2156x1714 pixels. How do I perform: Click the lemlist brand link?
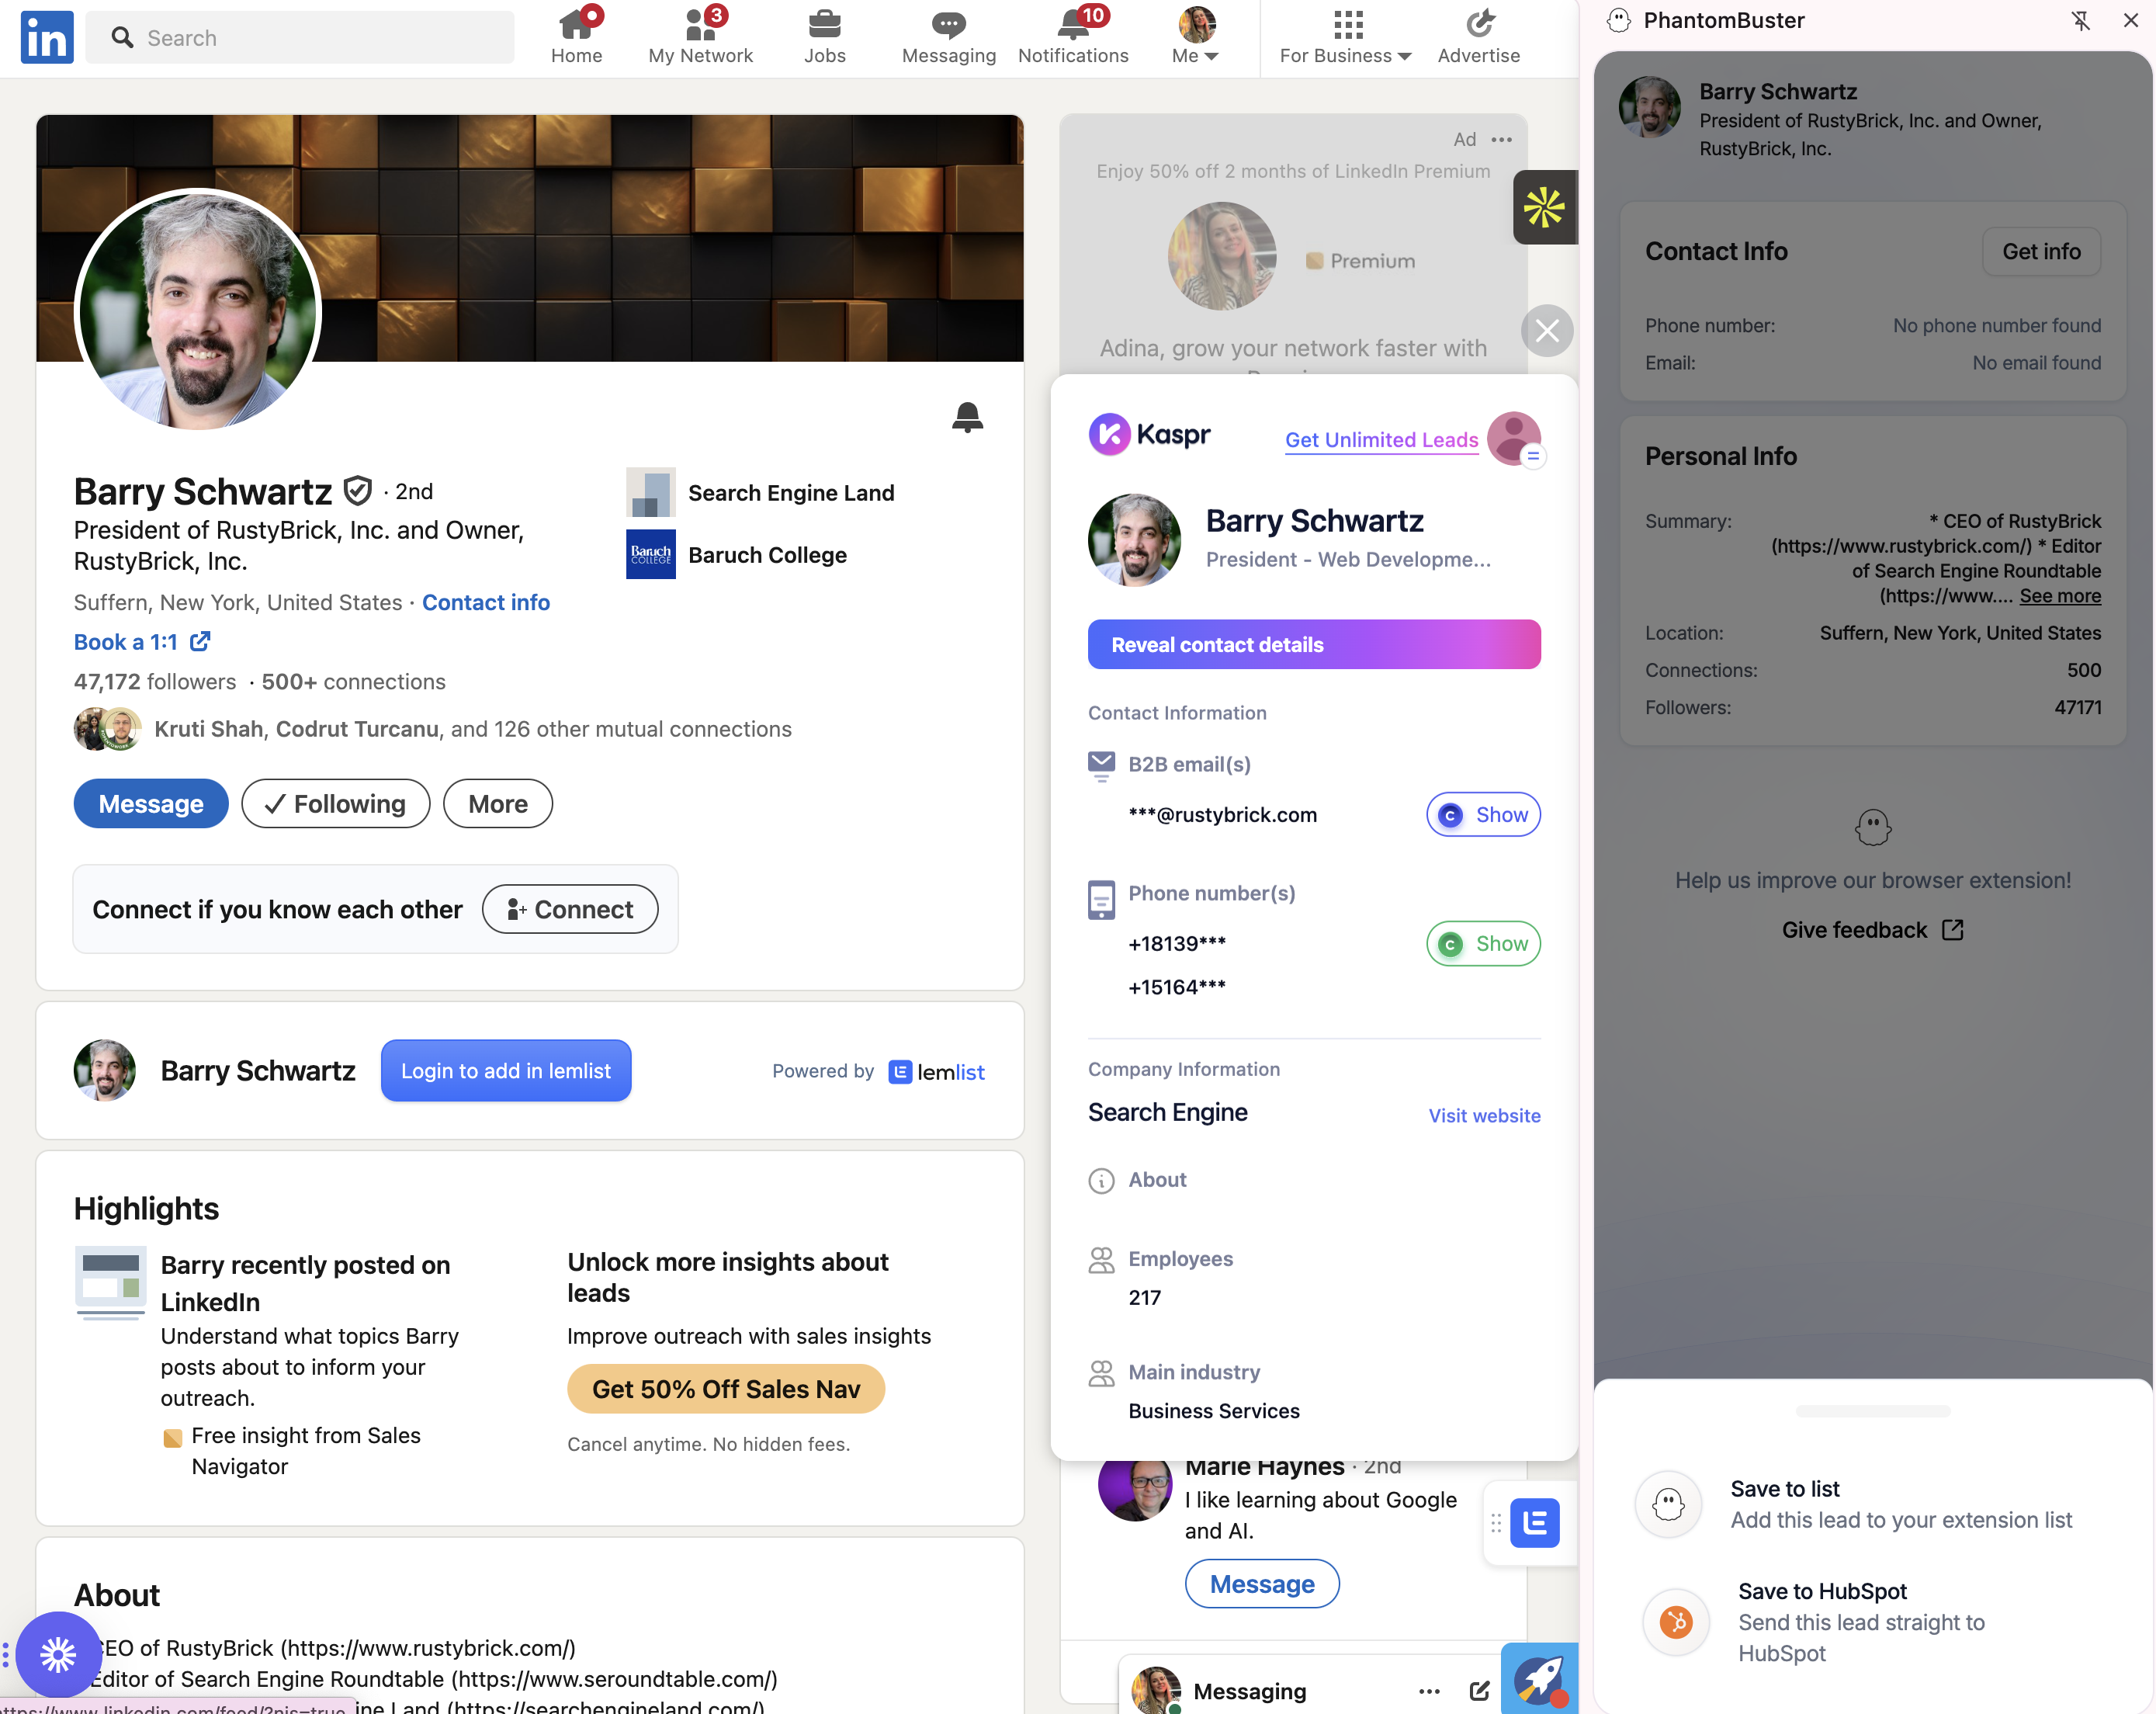coord(936,1071)
